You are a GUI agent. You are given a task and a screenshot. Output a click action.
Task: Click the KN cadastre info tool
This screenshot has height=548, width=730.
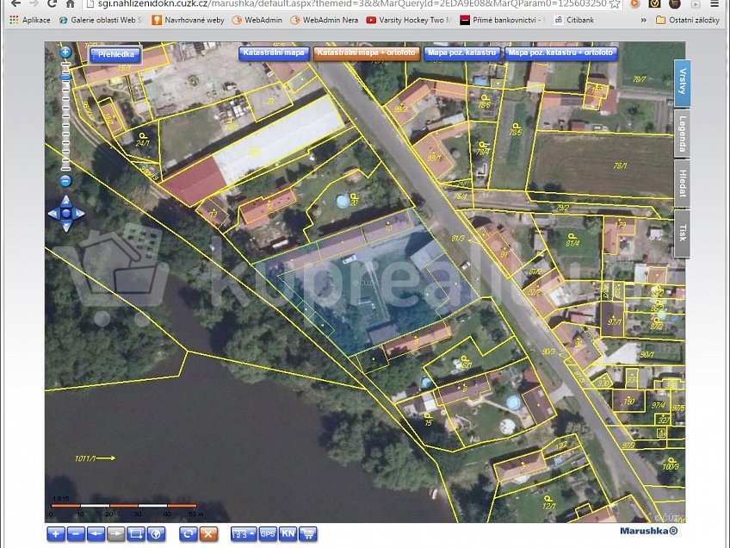pos(288,534)
